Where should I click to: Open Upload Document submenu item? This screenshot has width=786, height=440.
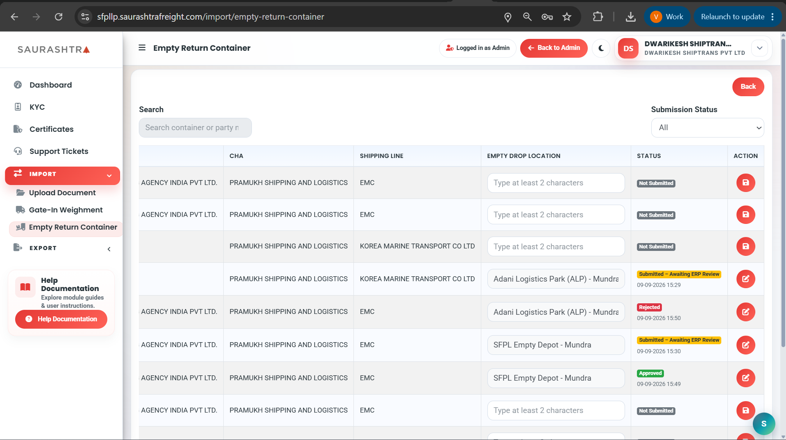coord(62,193)
